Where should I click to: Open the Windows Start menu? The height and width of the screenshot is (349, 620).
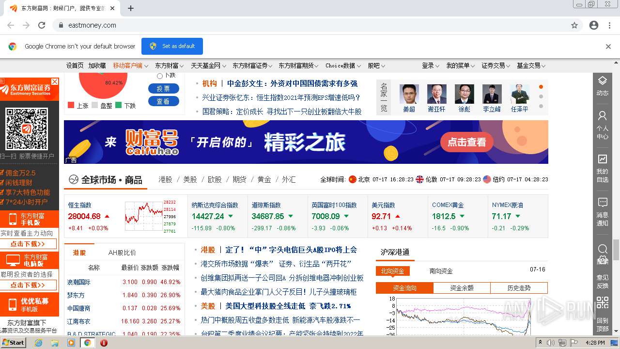(x=14, y=343)
